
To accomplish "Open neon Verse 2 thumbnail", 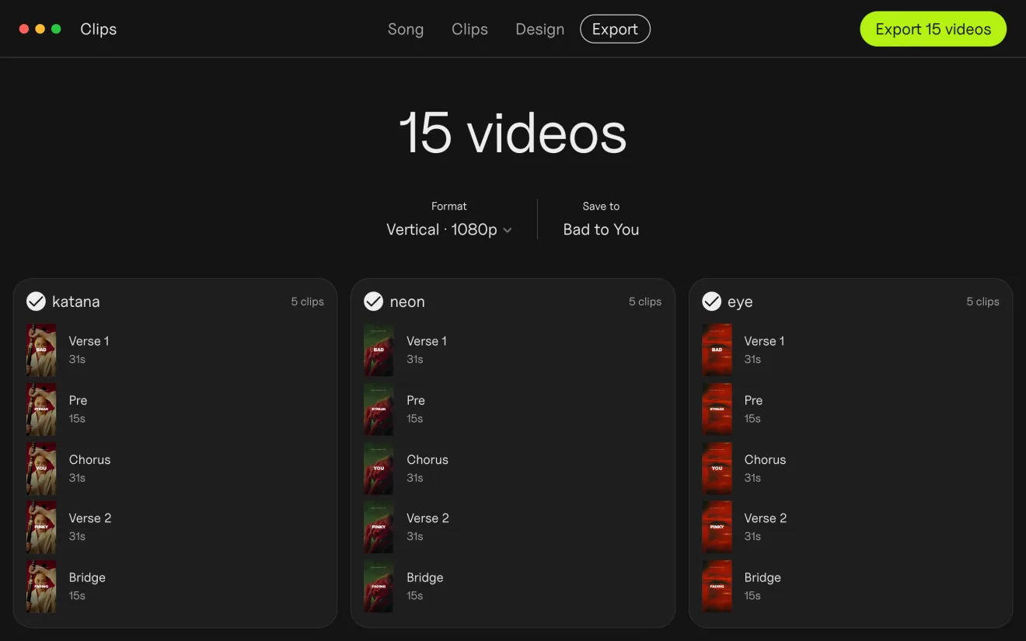I will pos(379,527).
